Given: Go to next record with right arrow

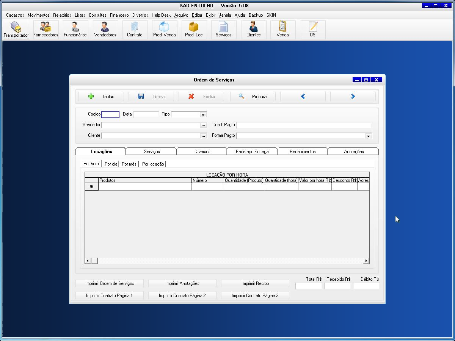Looking at the screenshot, I should pyautogui.click(x=353, y=97).
